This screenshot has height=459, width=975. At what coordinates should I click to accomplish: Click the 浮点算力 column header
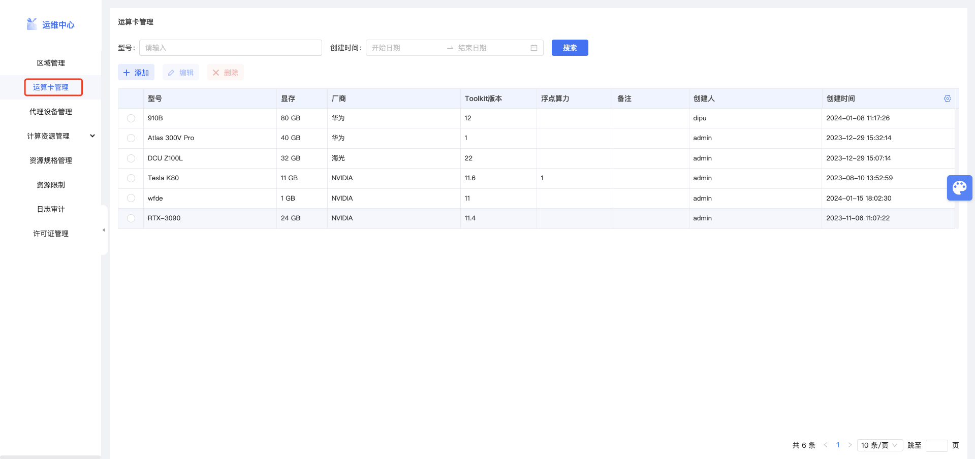click(575, 99)
